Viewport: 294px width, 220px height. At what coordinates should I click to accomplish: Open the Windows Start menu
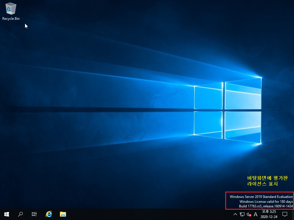7,214
